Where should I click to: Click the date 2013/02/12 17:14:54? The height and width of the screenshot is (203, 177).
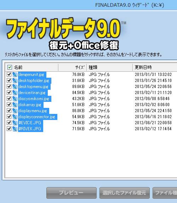point(153,129)
